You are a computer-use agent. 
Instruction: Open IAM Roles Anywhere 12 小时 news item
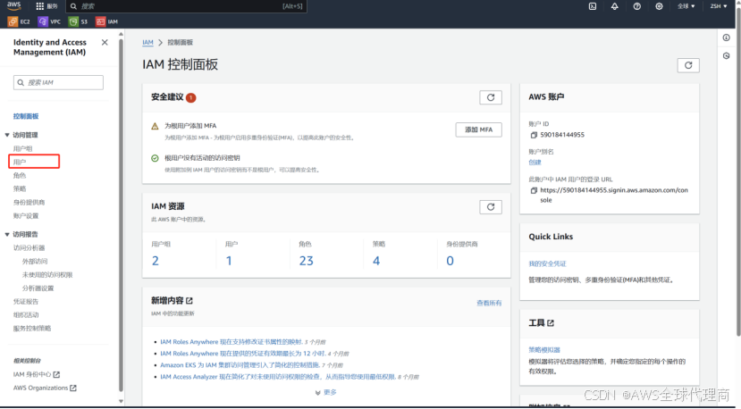pos(242,354)
